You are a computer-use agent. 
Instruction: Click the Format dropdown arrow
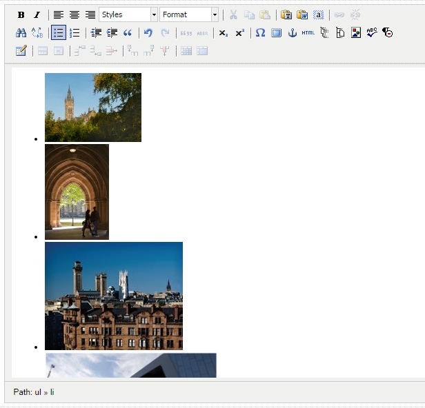215,14
